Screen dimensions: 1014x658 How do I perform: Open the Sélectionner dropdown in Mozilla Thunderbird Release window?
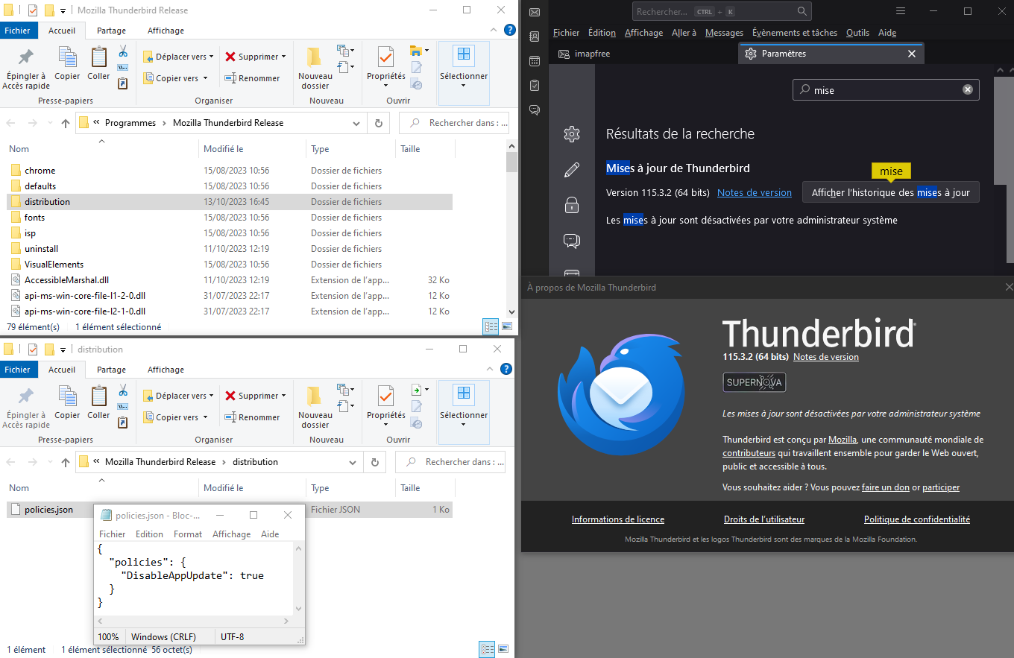464,75
